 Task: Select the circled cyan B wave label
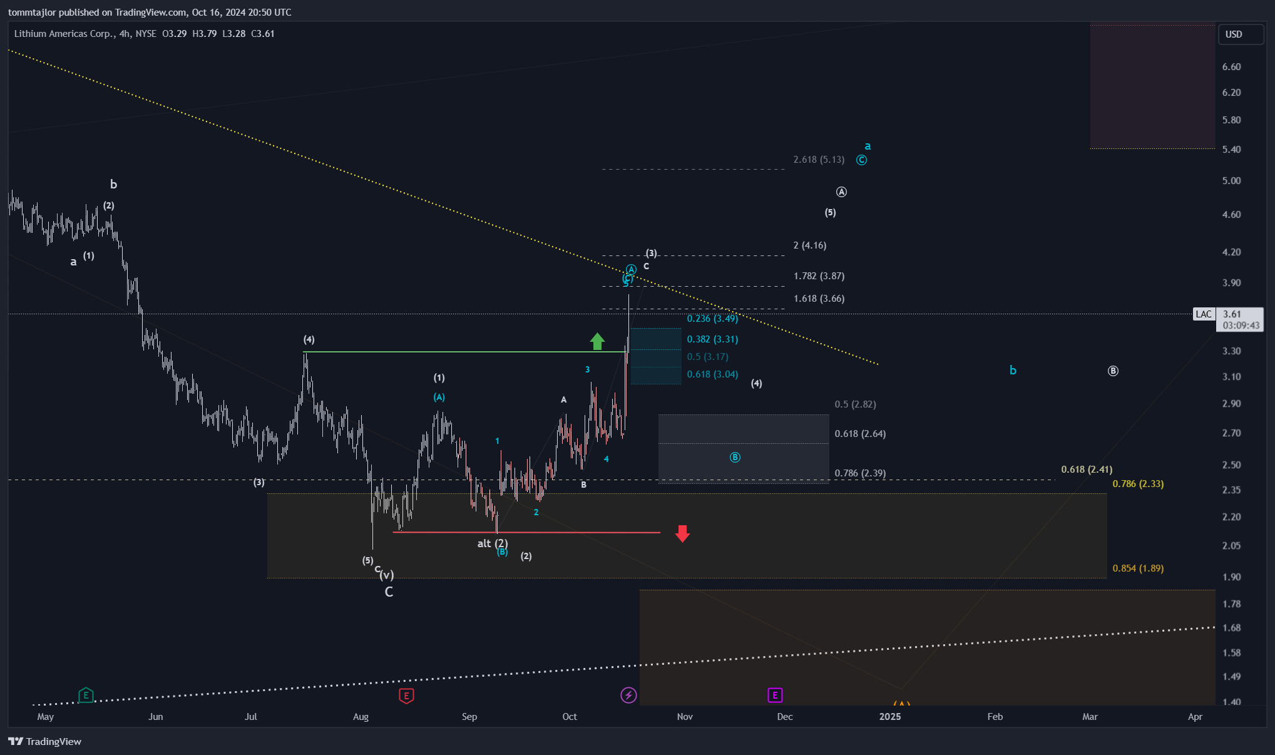click(735, 458)
